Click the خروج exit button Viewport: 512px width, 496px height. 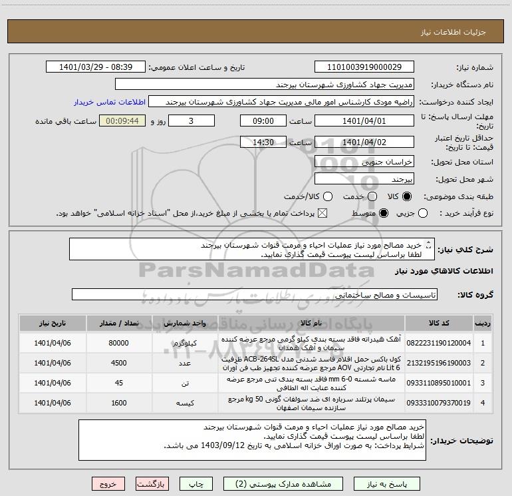[108, 484]
